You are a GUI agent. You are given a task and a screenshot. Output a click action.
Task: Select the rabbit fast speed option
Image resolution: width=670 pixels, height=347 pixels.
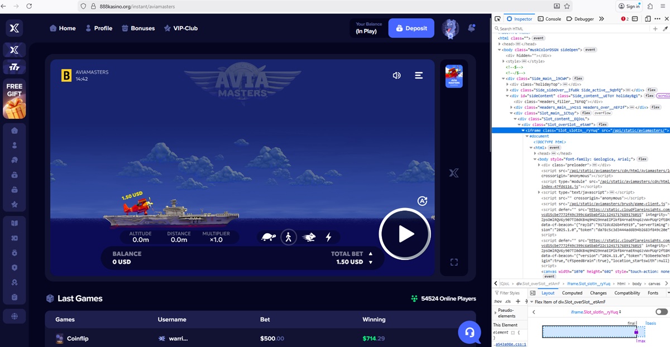(309, 237)
